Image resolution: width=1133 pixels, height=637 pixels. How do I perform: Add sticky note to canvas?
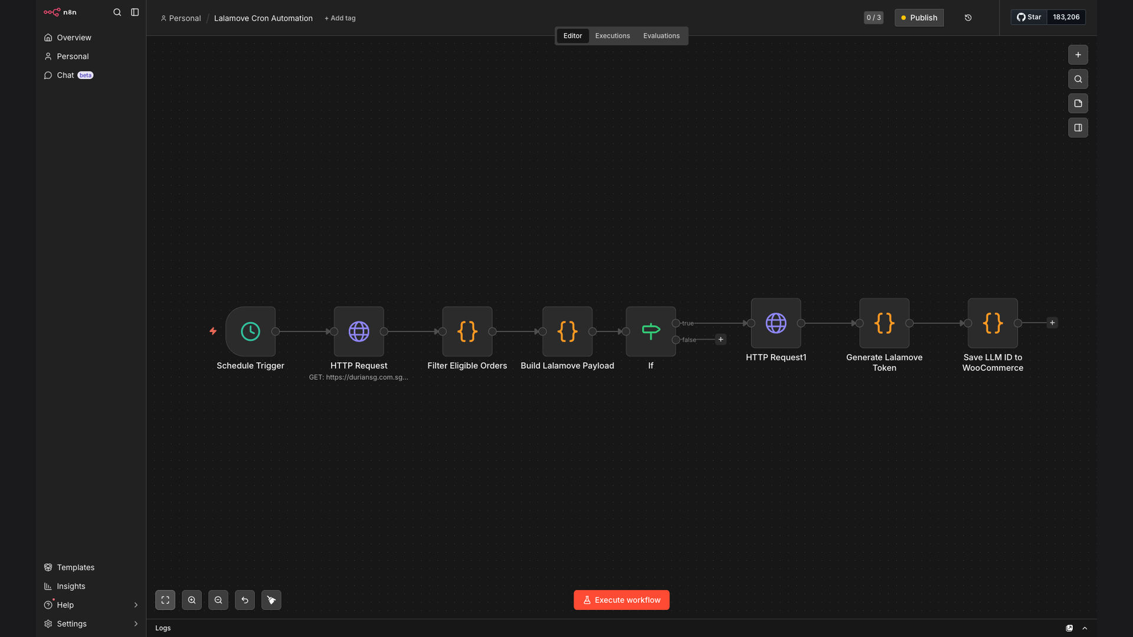click(1078, 103)
